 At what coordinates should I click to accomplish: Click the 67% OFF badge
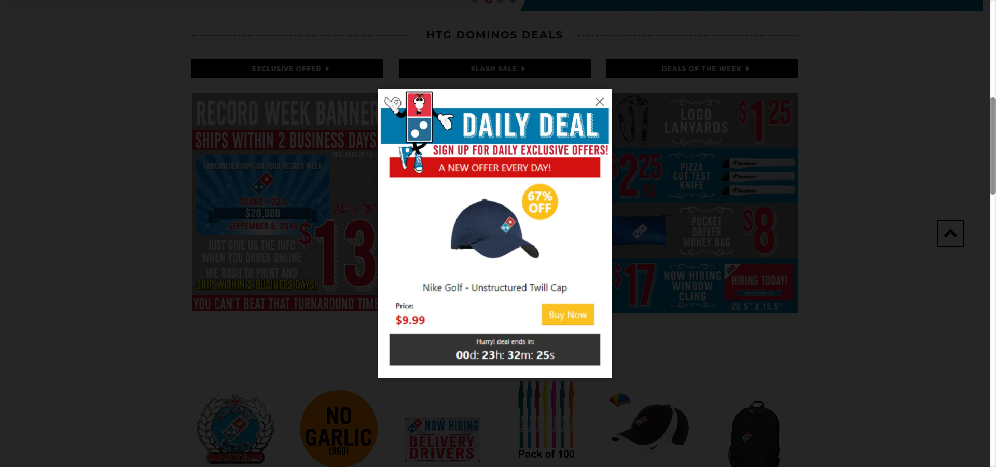[540, 202]
